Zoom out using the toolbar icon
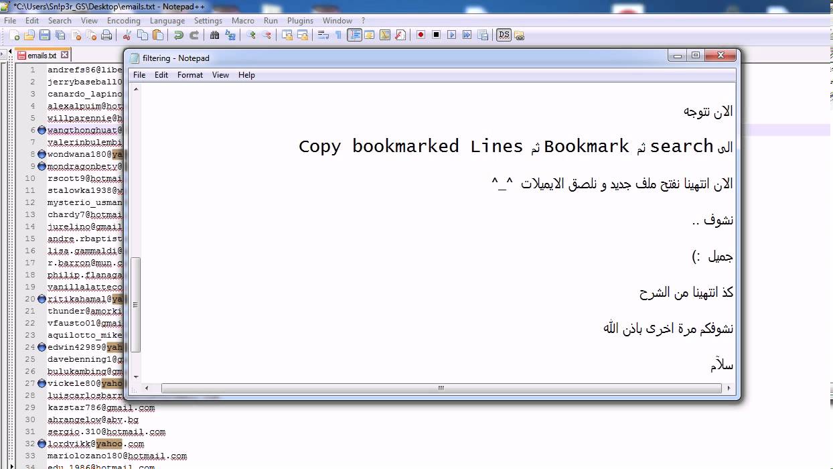The image size is (833, 469). click(x=268, y=35)
